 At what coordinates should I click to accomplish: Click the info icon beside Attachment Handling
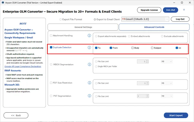pyautogui.click(x=89, y=36)
